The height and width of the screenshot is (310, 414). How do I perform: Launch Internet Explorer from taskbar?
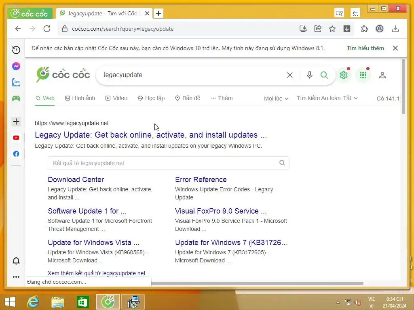click(x=33, y=302)
